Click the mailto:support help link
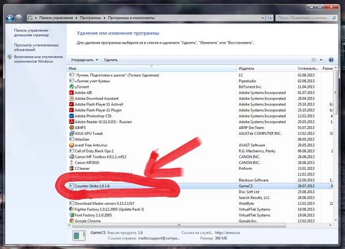 (x=159, y=238)
